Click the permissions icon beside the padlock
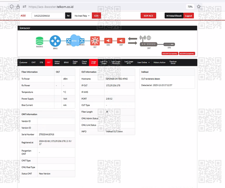 [24, 7]
